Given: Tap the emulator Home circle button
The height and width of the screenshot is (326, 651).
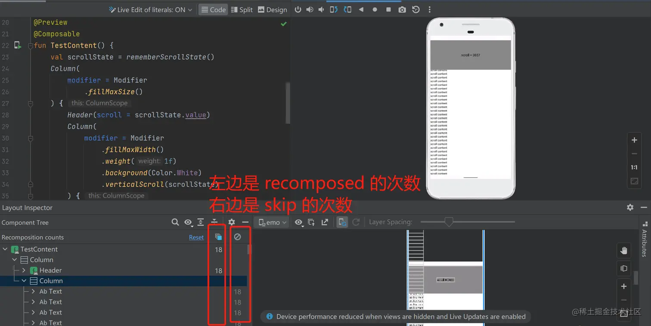Looking at the screenshot, I should click(x=375, y=9).
